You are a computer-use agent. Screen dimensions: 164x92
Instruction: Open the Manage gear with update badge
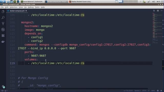coord(3,87)
